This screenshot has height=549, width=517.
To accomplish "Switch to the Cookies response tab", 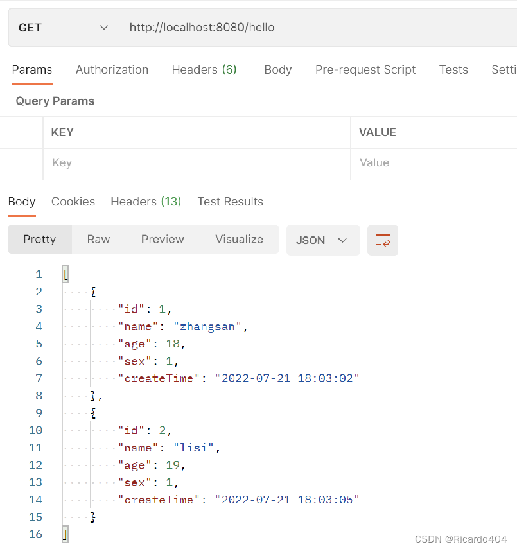I will tap(73, 202).
